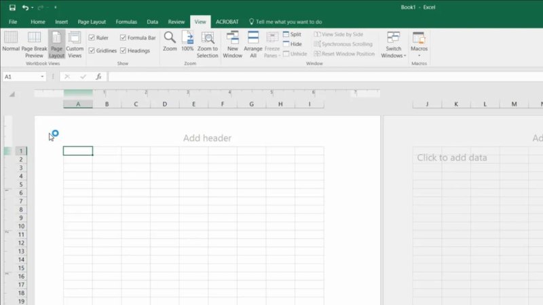This screenshot has width=543, height=305.
Task: Select row 10 header
Action: (x=21, y=226)
